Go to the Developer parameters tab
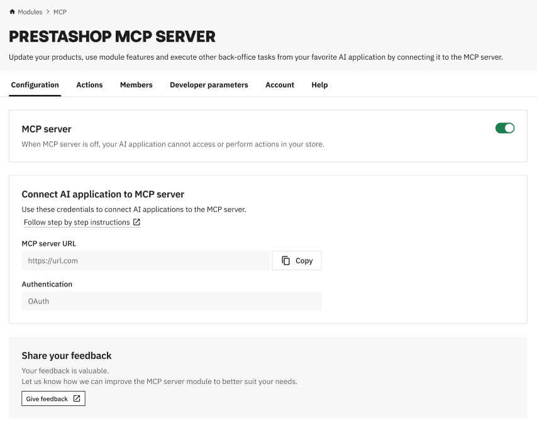Viewport: 537px width, 428px height. click(209, 85)
